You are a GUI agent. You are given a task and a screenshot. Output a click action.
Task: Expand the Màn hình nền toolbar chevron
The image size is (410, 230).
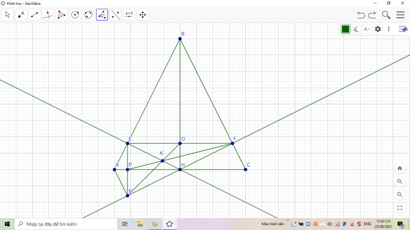287,220
